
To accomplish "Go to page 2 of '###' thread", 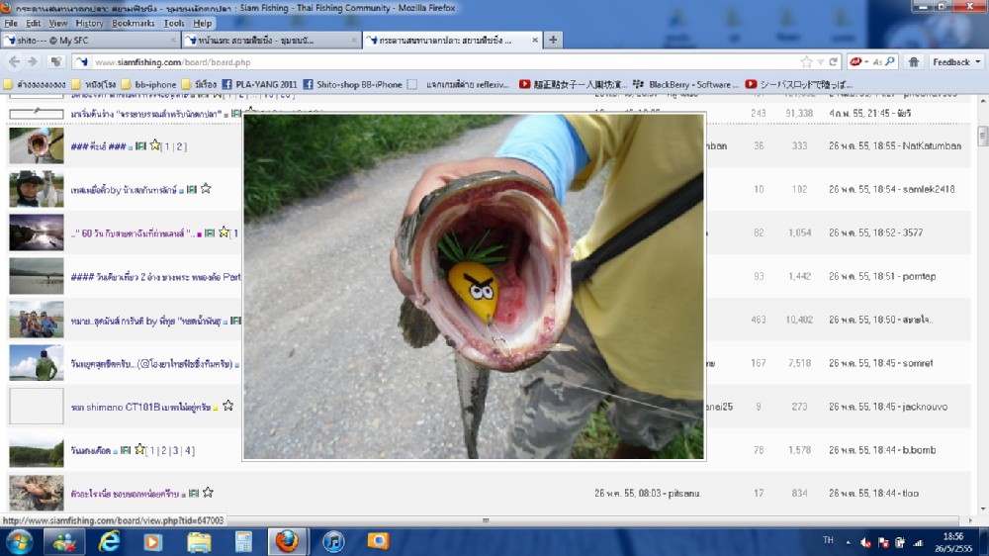I will click(x=179, y=146).
